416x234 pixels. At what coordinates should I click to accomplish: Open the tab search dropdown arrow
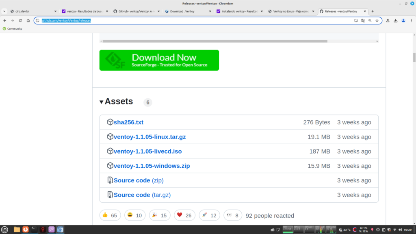[4, 11]
